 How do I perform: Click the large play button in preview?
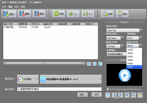click(125, 75)
